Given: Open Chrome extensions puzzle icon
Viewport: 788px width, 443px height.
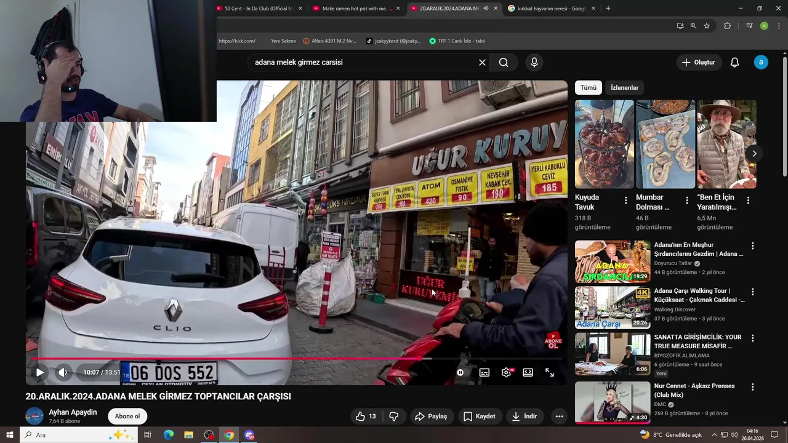Looking at the screenshot, I should pyautogui.click(x=727, y=26).
